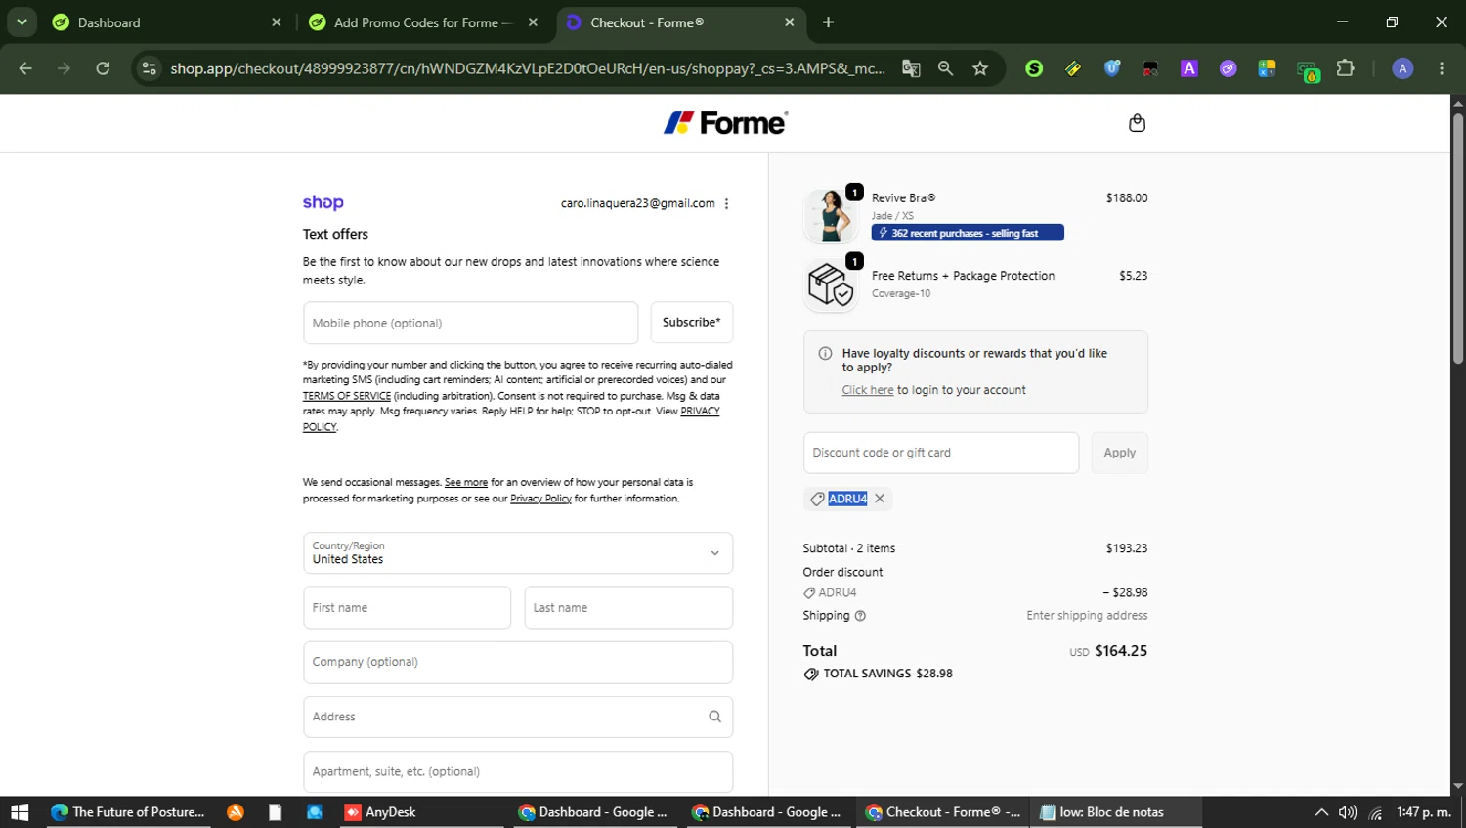Open the Windows Start menu
This screenshot has height=828, width=1466.
20,812
